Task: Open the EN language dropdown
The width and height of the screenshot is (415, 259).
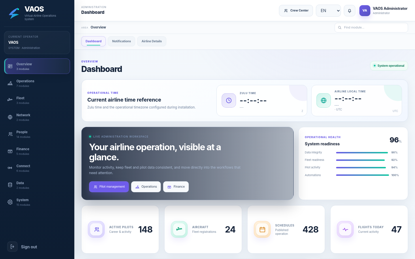Action: click(x=328, y=11)
